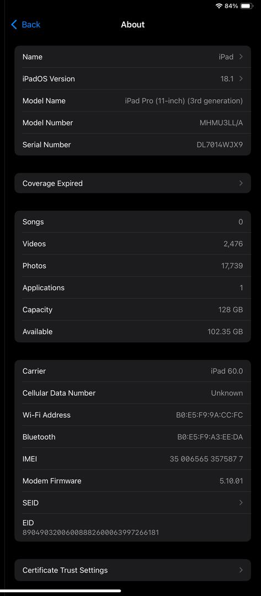Tap the Serial Number value DL7014WJX9
The image size is (261, 596).
tap(220, 145)
